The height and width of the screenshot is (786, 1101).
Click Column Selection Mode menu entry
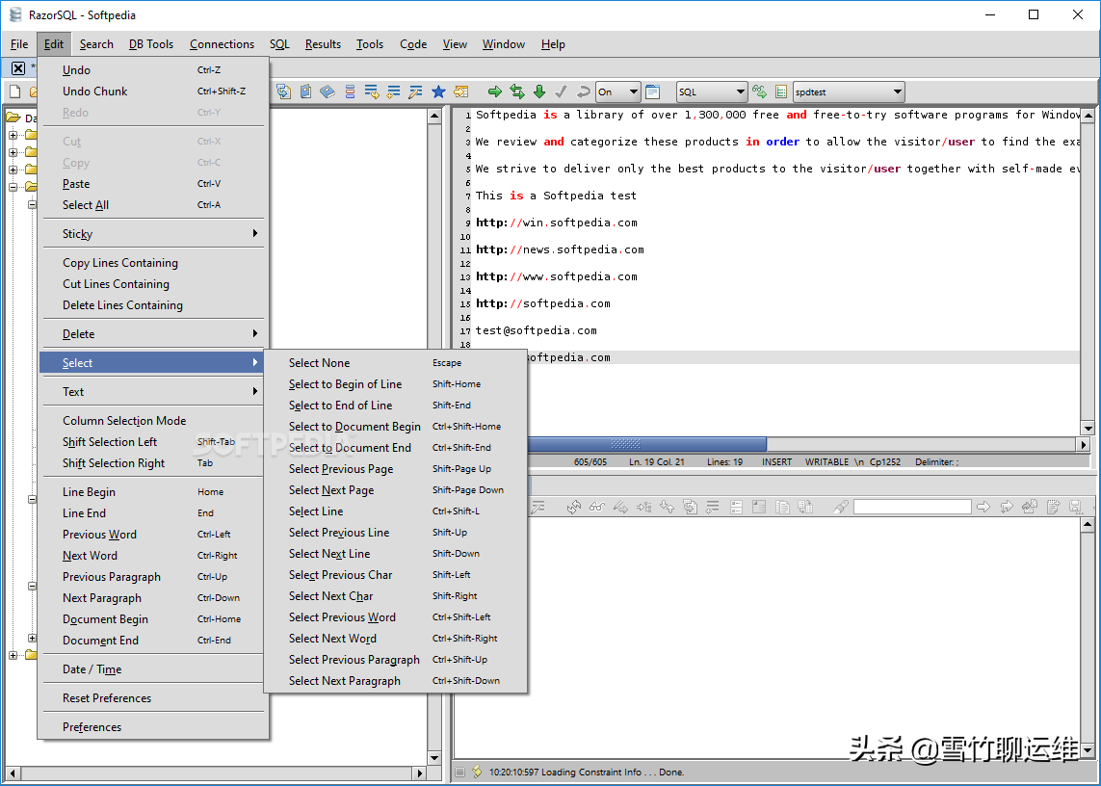pyautogui.click(x=124, y=421)
